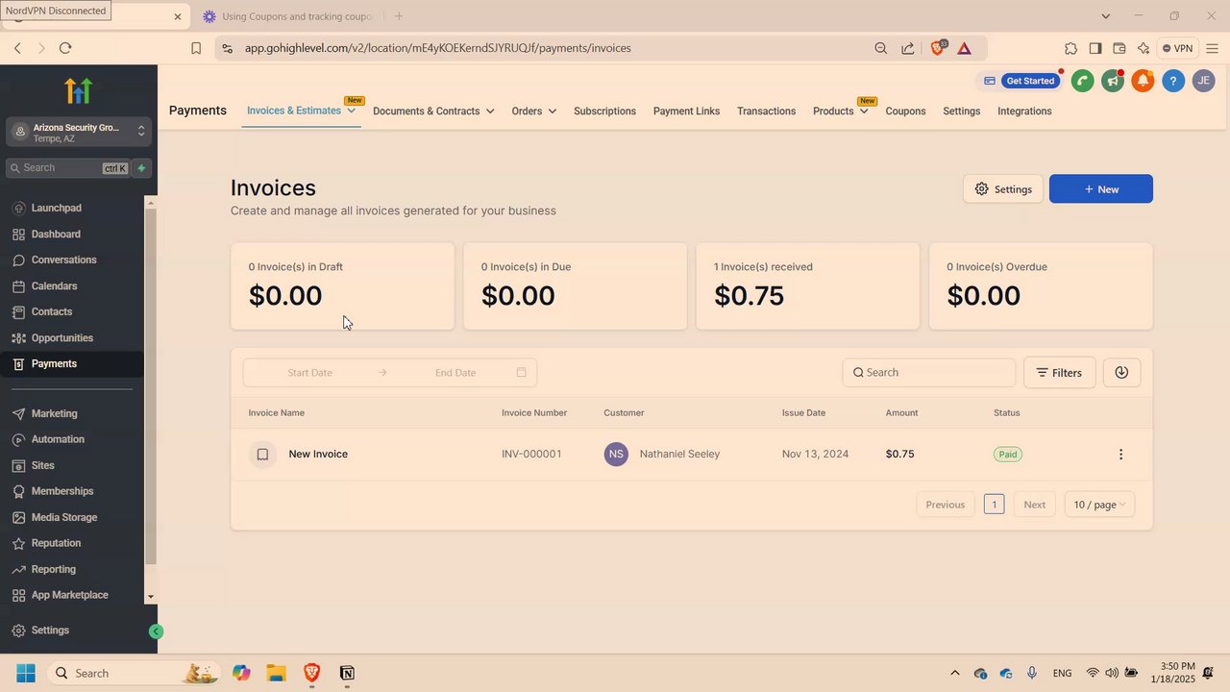This screenshot has width=1230, height=692.
Task: Click the download invoices icon button
Action: pos(1121,372)
